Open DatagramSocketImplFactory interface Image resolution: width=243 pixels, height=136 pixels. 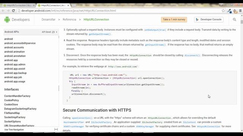point(20,109)
